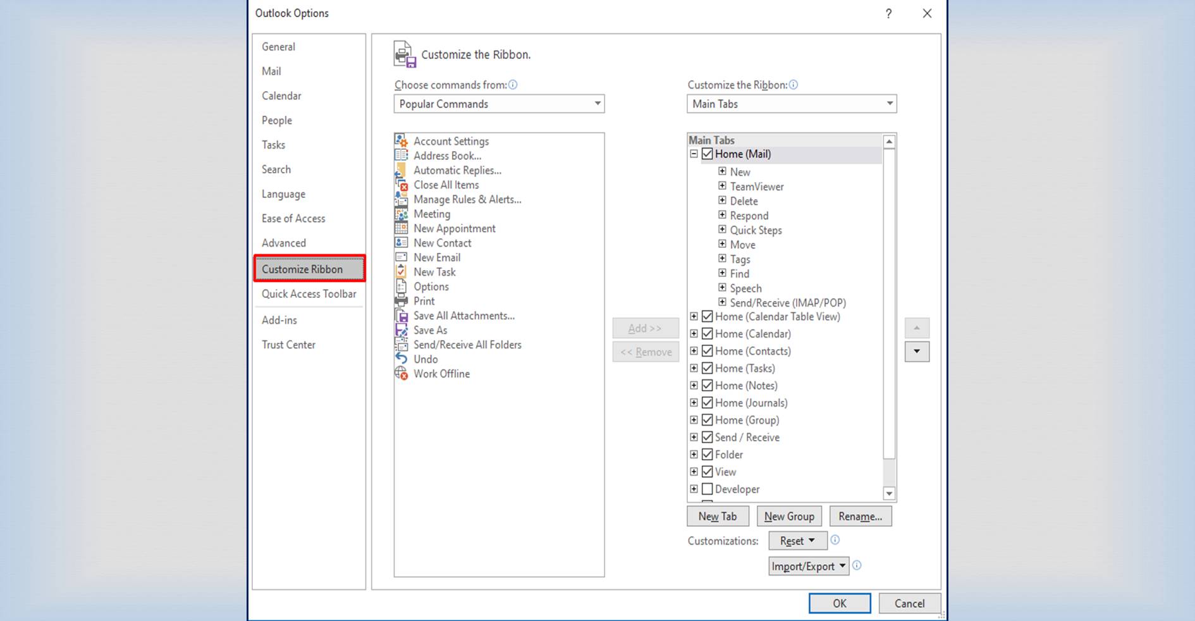Uncheck the Home (Calendar) checkbox
The width and height of the screenshot is (1195, 621).
point(708,333)
